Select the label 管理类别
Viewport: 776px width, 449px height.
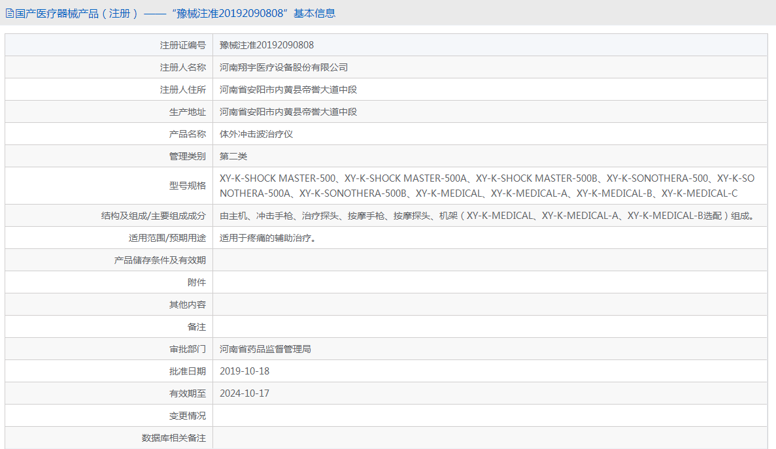[187, 156]
